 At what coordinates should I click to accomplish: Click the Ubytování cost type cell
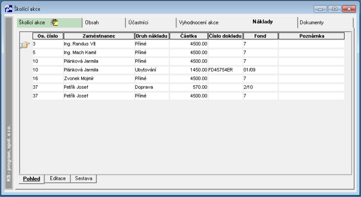152,70
